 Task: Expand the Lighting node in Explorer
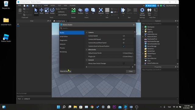143,32
